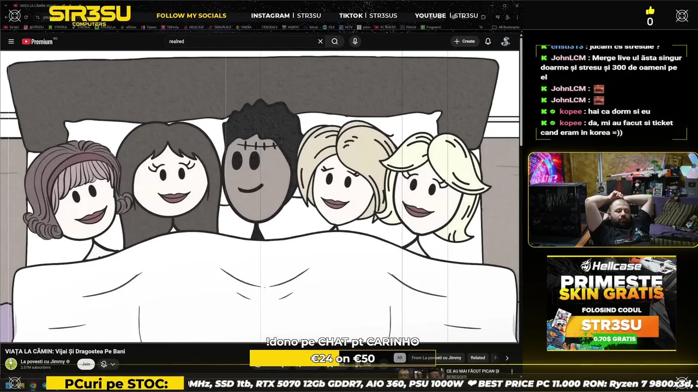Open 'CE AU MAI FĂCUT PICAN' suggested video thumbnail
Viewport: 698px width, 392px height.
coord(419,374)
